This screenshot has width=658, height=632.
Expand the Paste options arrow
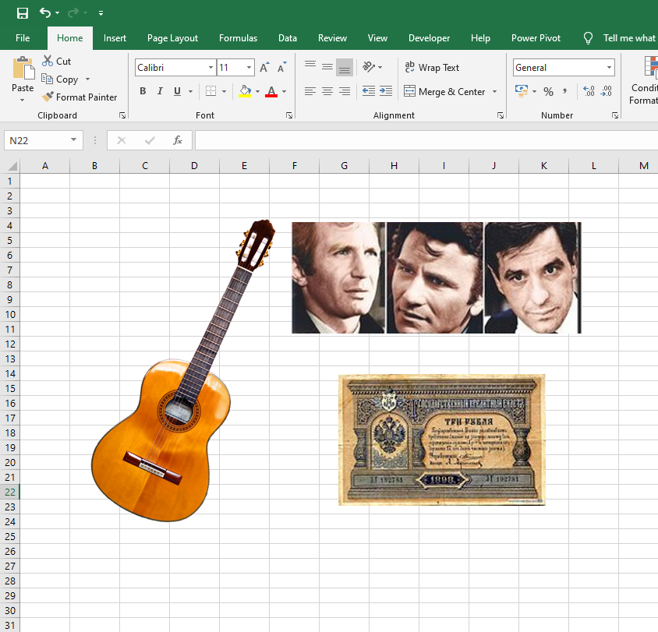point(23,101)
